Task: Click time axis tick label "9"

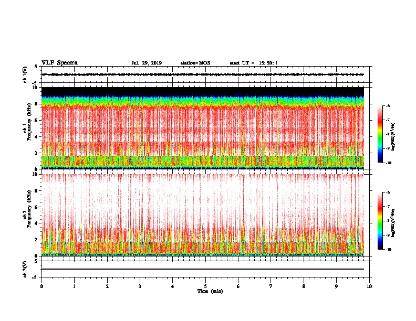Action: tap(336, 286)
